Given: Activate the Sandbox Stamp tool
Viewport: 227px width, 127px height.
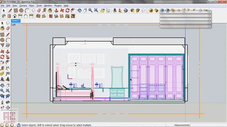Looking at the screenshot, I should [x=56, y=16].
